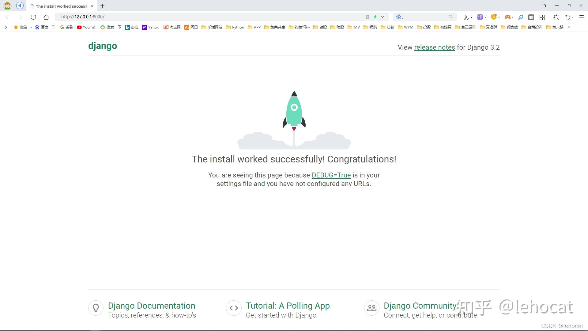This screenshot has width=588, height=331.
Task: Expand the dropdown next to the translate icon
Action: pyautogui.click(x=485, y=17)
